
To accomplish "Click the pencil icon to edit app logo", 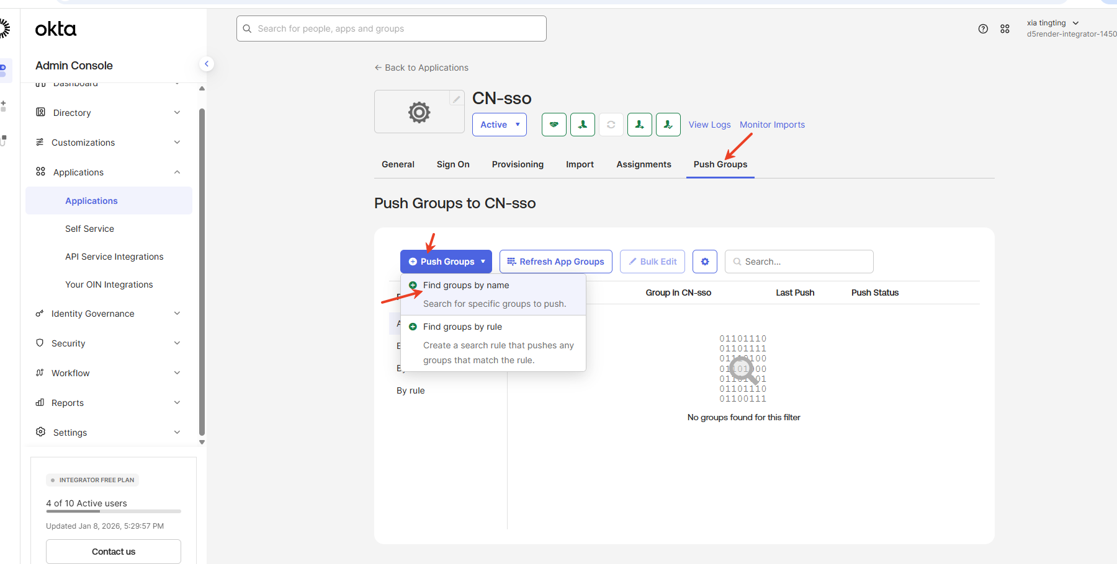I will (x=456, y=99).
